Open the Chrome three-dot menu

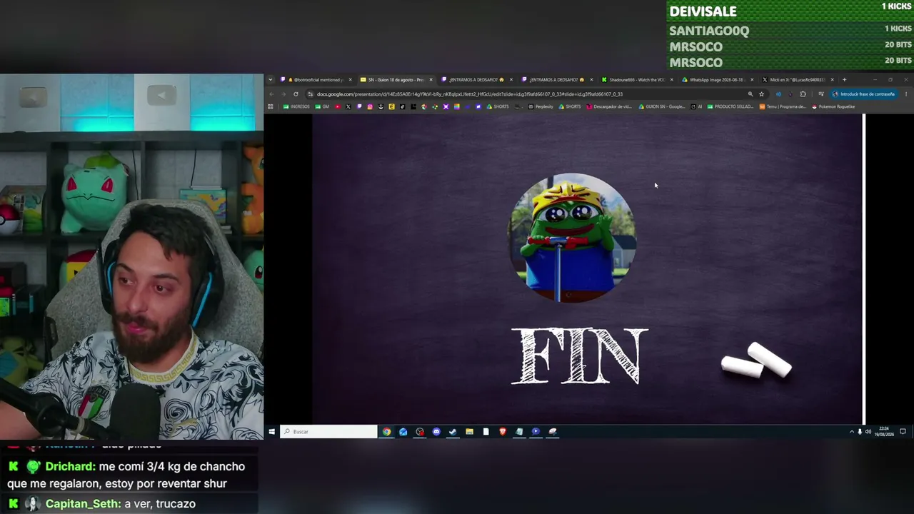[x=905, y=94]
